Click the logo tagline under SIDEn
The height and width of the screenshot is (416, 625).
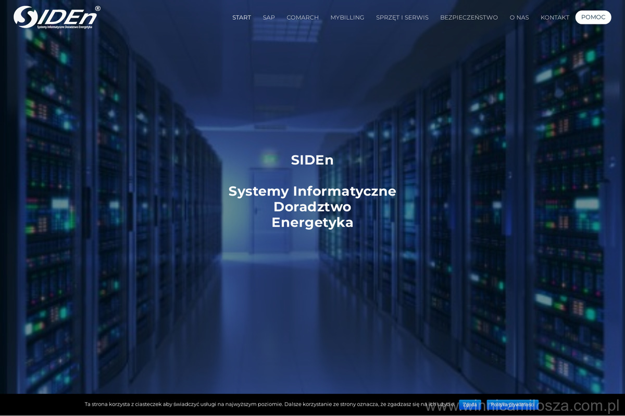(x=64, y=26)
